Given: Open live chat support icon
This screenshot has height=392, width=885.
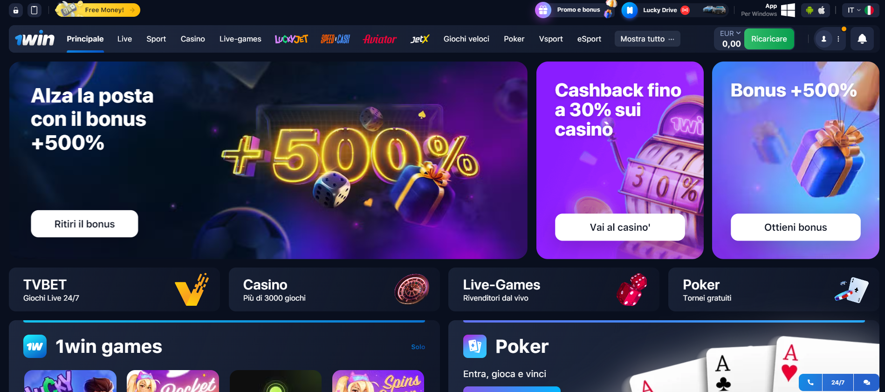Looking at the screenshot, I should pos(866,382).
